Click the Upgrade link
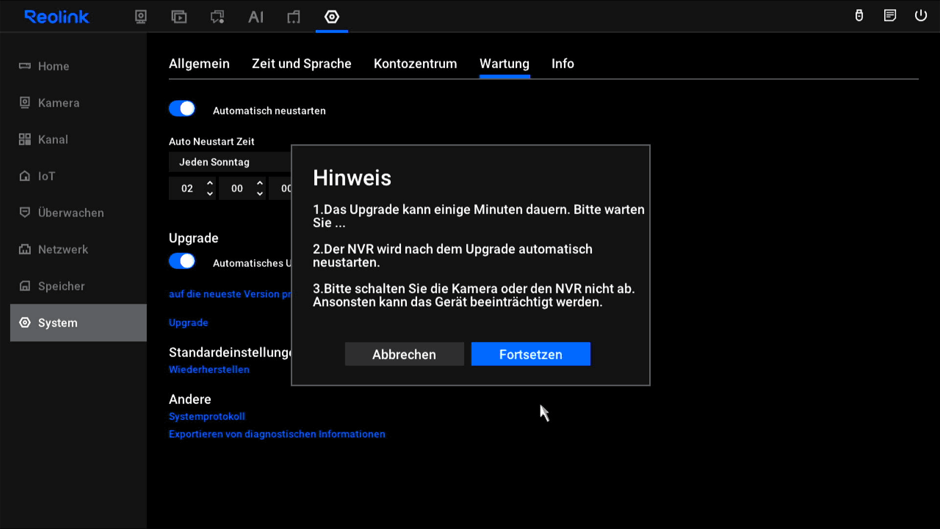Screen dimensions: 940x529 pos(188,323)
